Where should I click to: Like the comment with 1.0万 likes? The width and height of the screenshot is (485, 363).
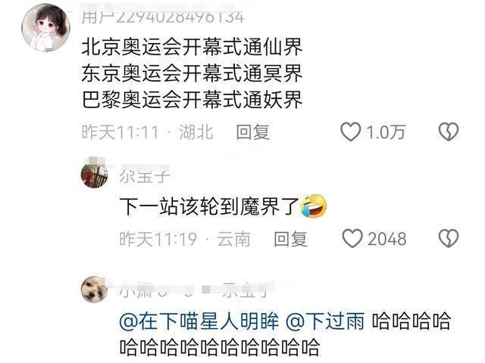click(x=350, y=132)
